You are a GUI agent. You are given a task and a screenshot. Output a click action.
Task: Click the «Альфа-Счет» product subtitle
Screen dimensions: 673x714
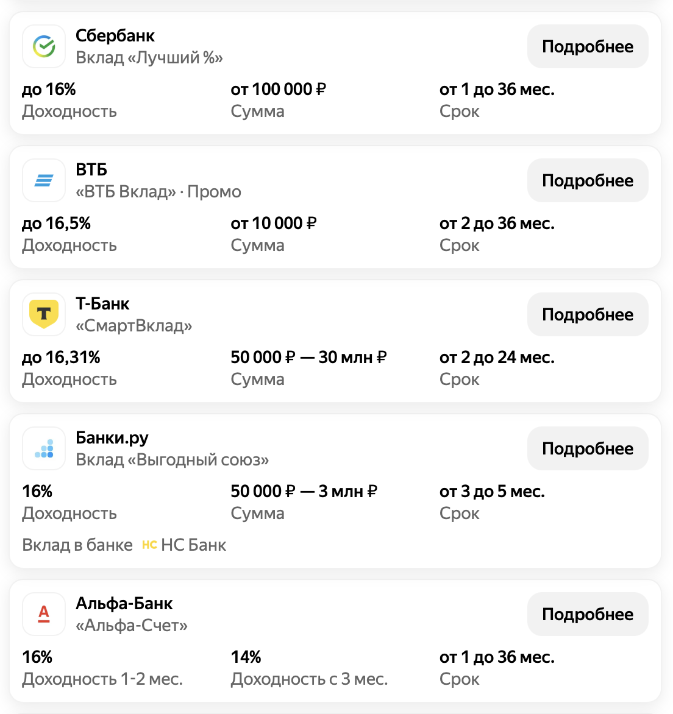click(x=132, y=626)
